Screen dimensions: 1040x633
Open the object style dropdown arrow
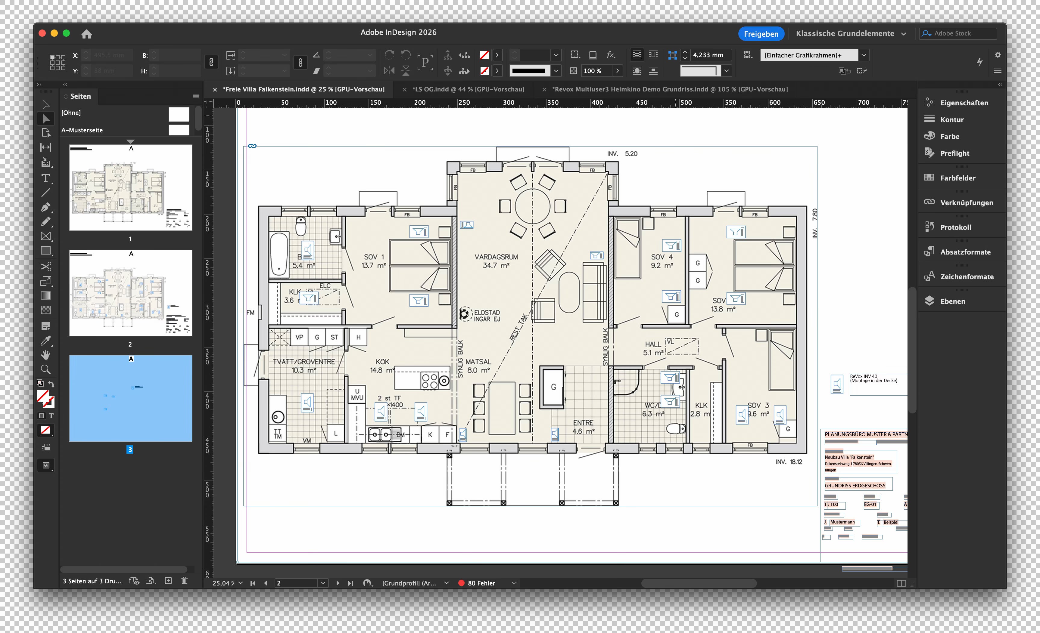(x=864, y=55)
